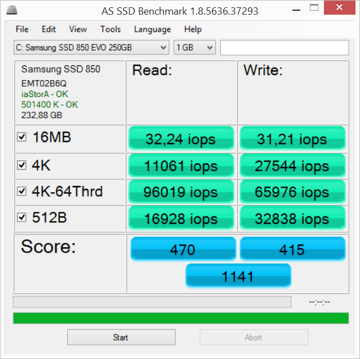Click the AS SSD drive icon in title bar
The width and height of the screenshot is (360, 359).
pyautogui.click(x=12, y=10)
